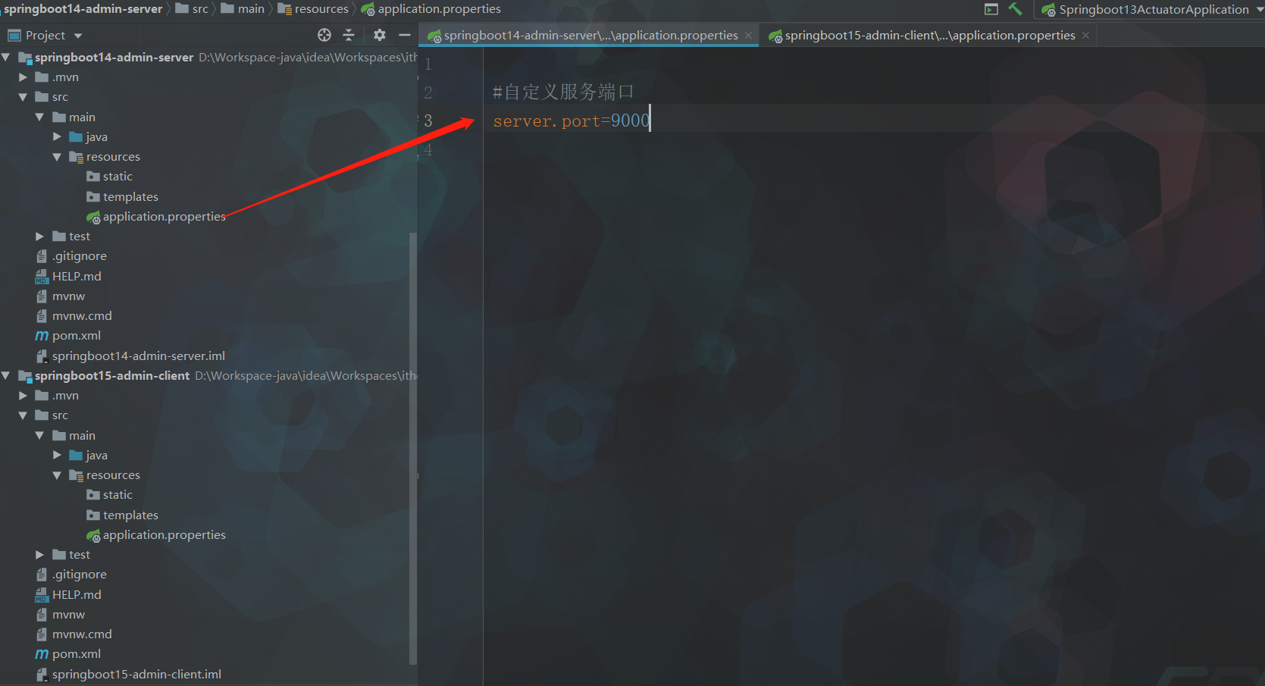Close the springboot14-admin-server application.properties tab

click(749, 36)
